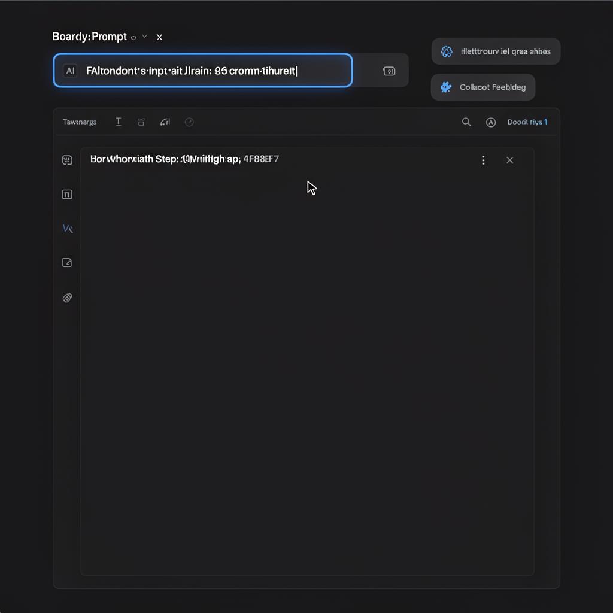Viewport: 613px width, 613px height.
Task: Close the BorWhorwiath Step card
Action: pyautogui.click(x=510, y=160)
